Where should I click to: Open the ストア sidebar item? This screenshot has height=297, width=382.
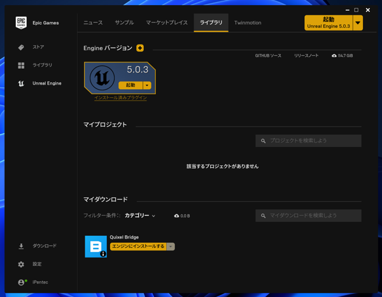tap(38, 47)
